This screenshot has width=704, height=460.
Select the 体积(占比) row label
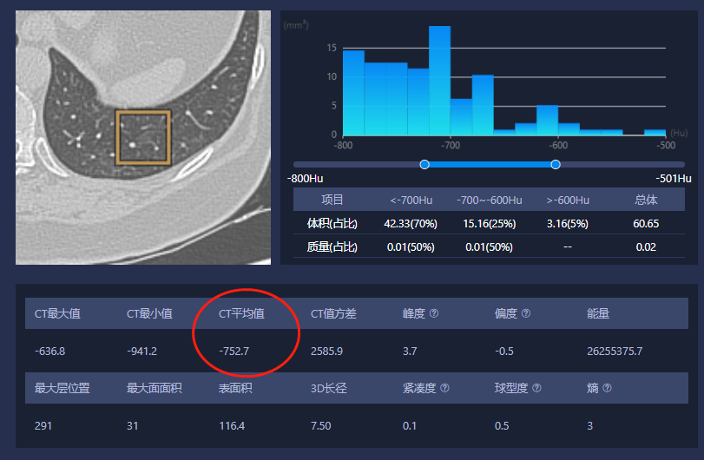tap(332, 224)
